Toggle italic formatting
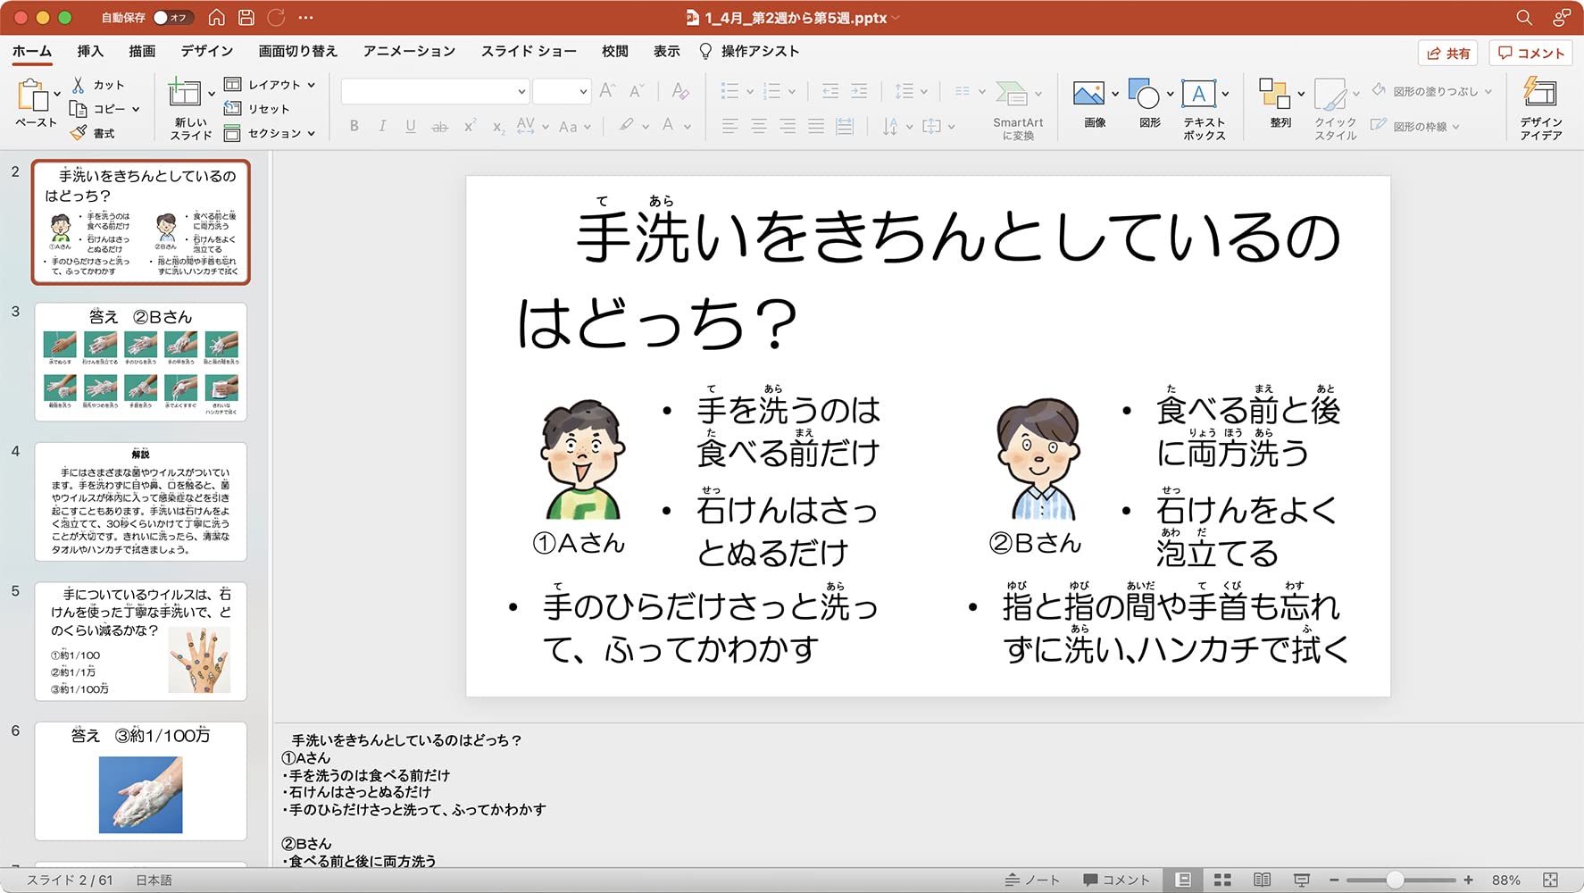This screenshot has height=893, width=1584. pos(382,127)
